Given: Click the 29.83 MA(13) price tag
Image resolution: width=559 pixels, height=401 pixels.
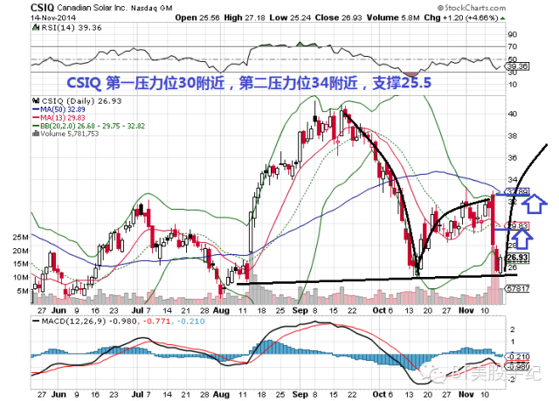Looking at the screenshot, I should coord(517,225).
